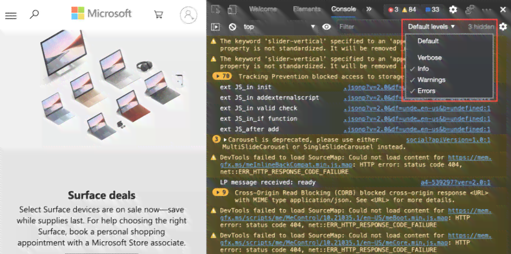
Task: Open the Default levels dropdown
Action: pos(431,27)
